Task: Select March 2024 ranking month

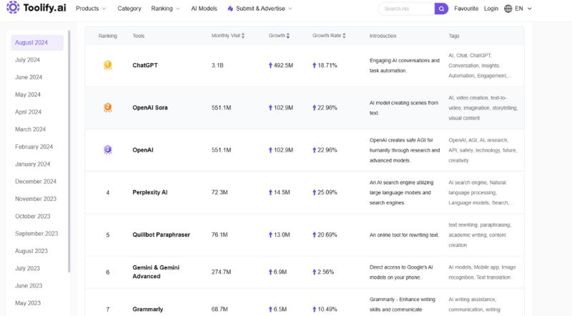Action: pyautogui.click(x=30, y=129)
